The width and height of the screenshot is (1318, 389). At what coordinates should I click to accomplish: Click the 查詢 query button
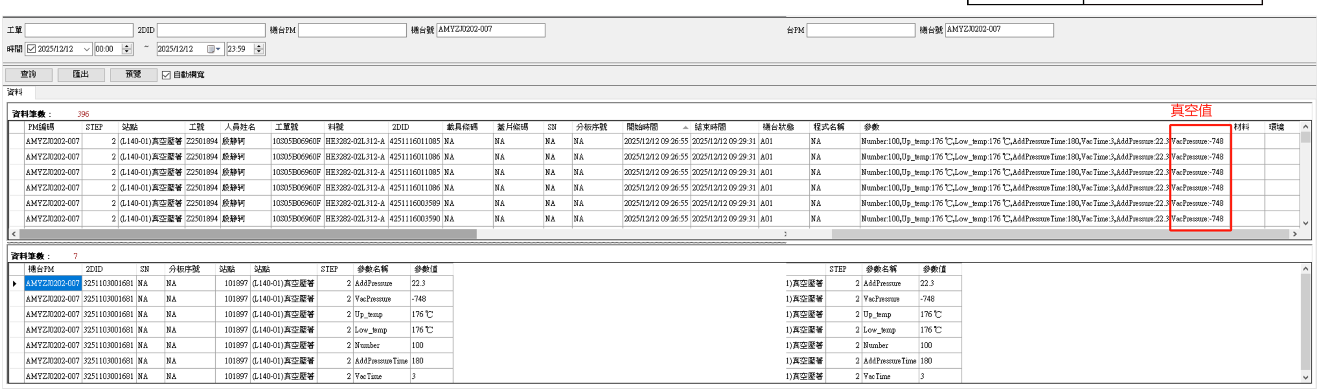28,74
